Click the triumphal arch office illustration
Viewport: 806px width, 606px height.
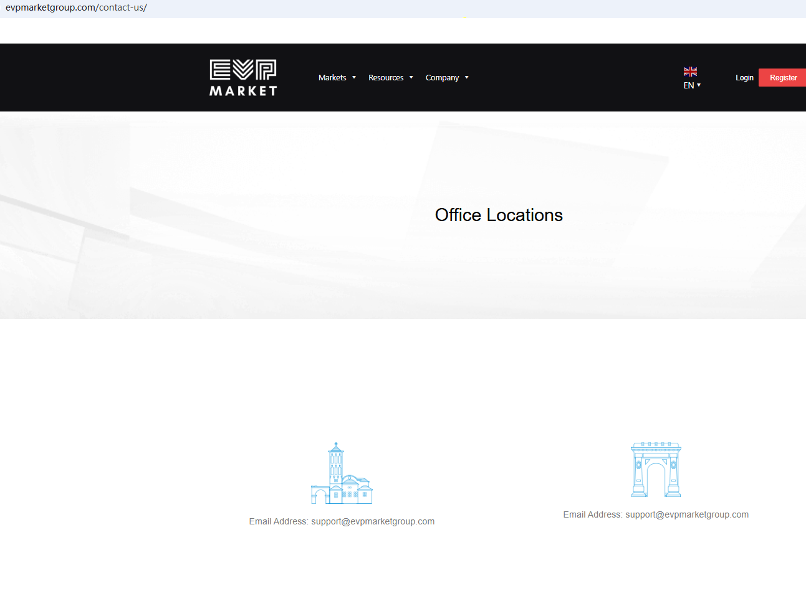click(x=656, y=470)
